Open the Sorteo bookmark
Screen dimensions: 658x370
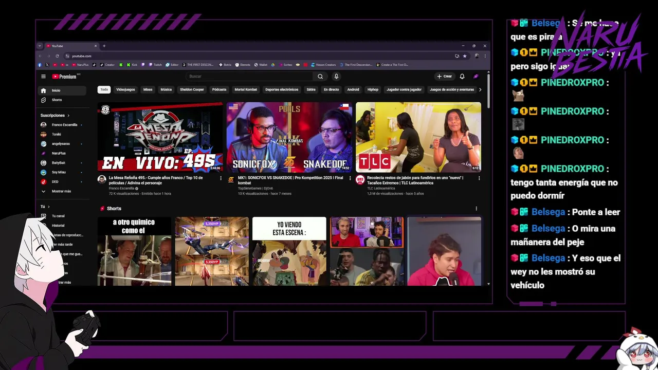coord(286,65)
